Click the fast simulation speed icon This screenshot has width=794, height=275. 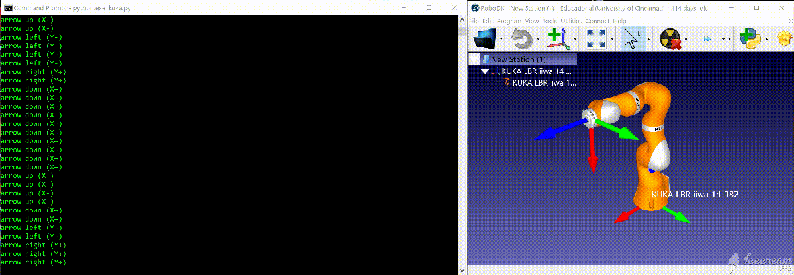[707, 40]
